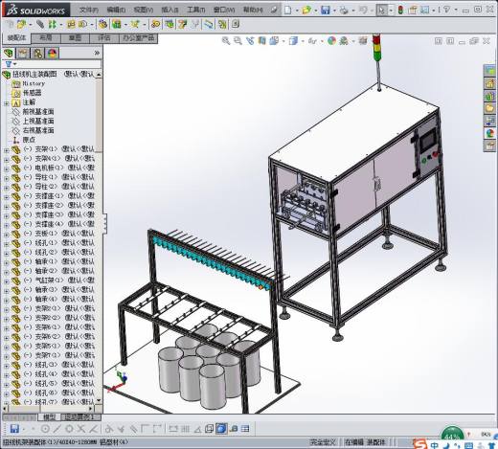
Task: Click the View Orientation icon
Action: [x=274, y=40]
